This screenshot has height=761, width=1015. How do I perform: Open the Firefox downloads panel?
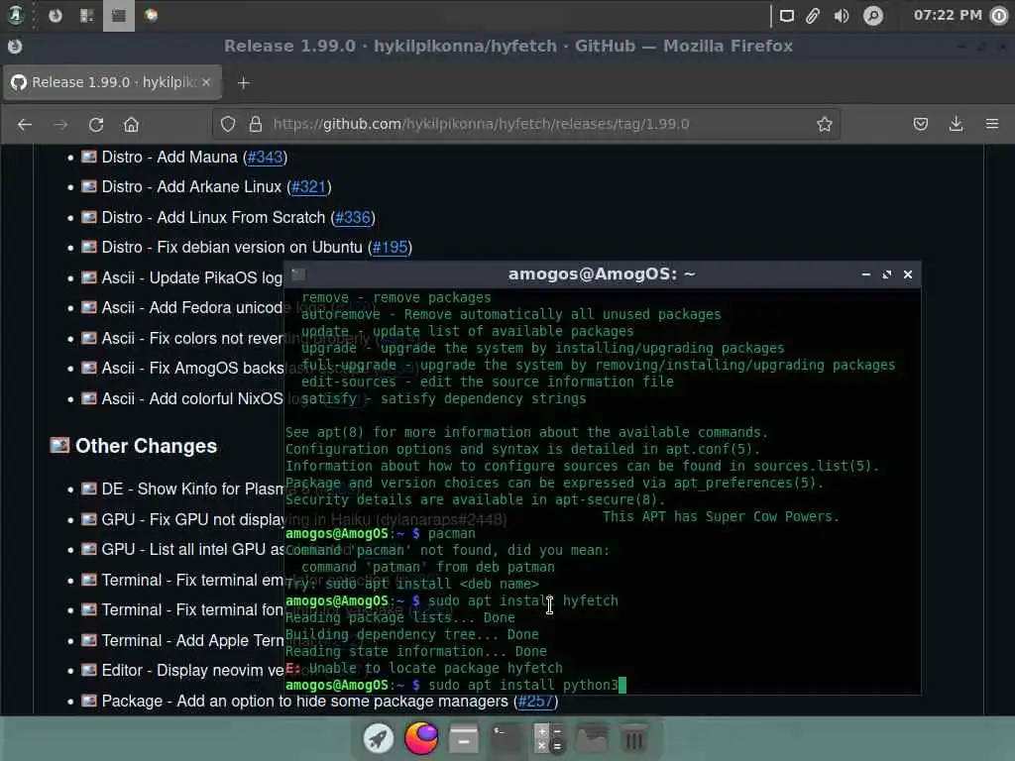click(x=957, y=124)
